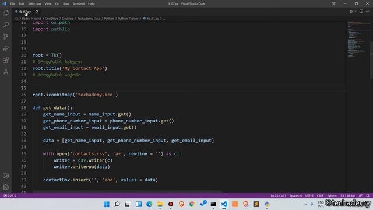Click the Desktop breadcrumb segment
373x210 pixels.
(x=68, y=19)
